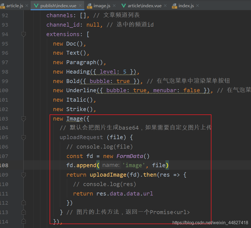
Task: Click the level value 5
Action: pyautogui.click(x=125, y=72)
